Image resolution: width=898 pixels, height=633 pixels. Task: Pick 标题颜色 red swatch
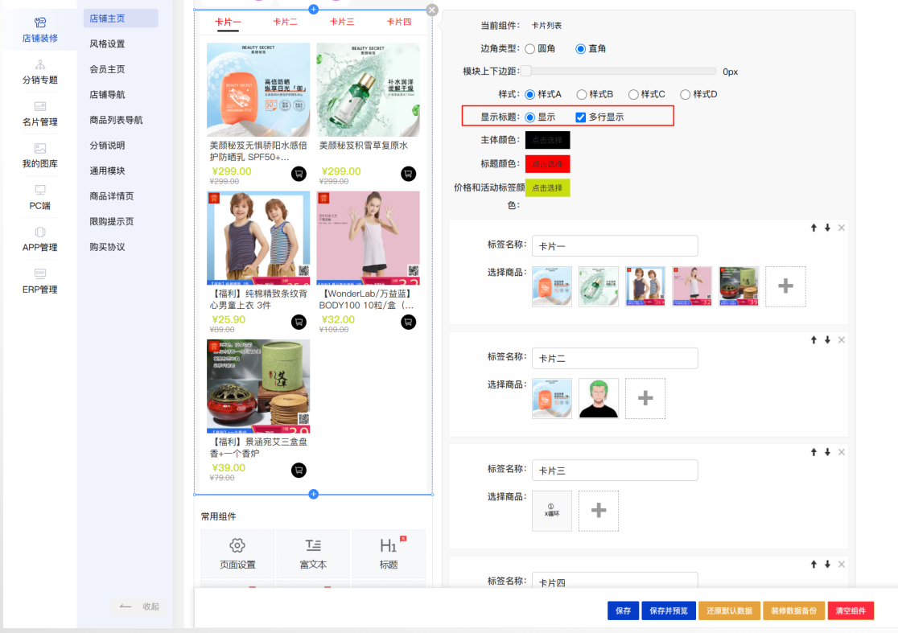point(547,164)
